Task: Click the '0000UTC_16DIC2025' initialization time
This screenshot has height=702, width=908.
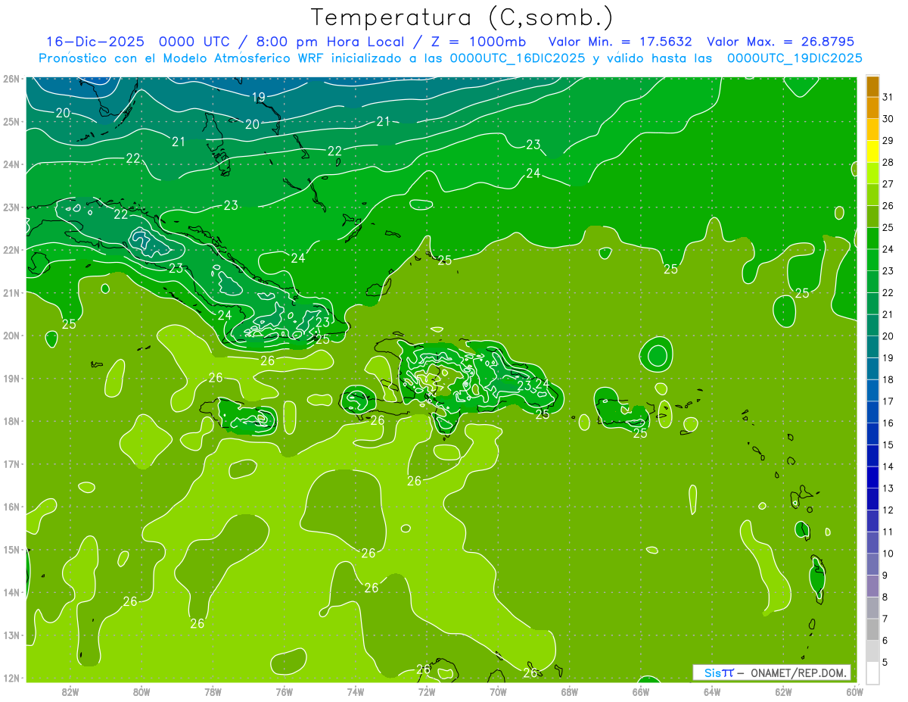Action: [x=517, y=58]
